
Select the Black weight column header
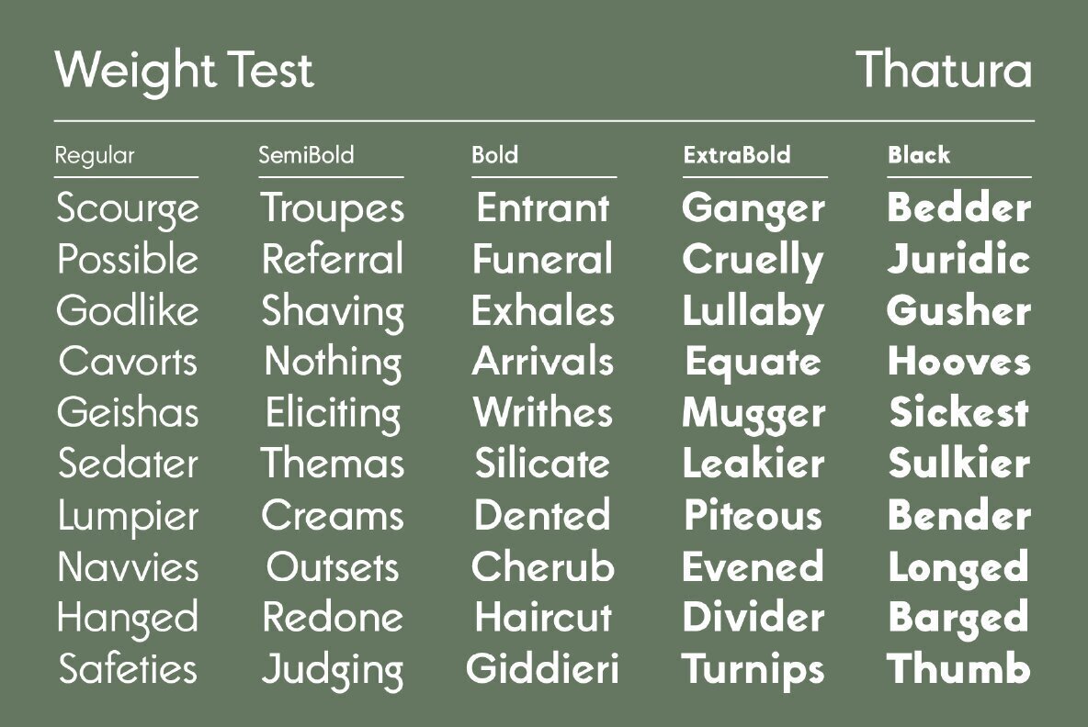tap(919, 155)
